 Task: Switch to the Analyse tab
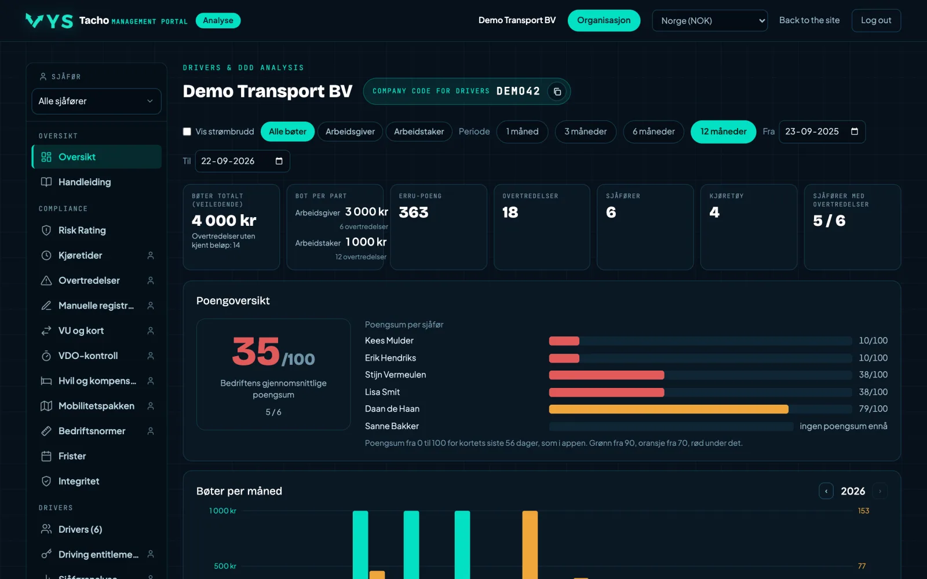(x=218, y=20)
